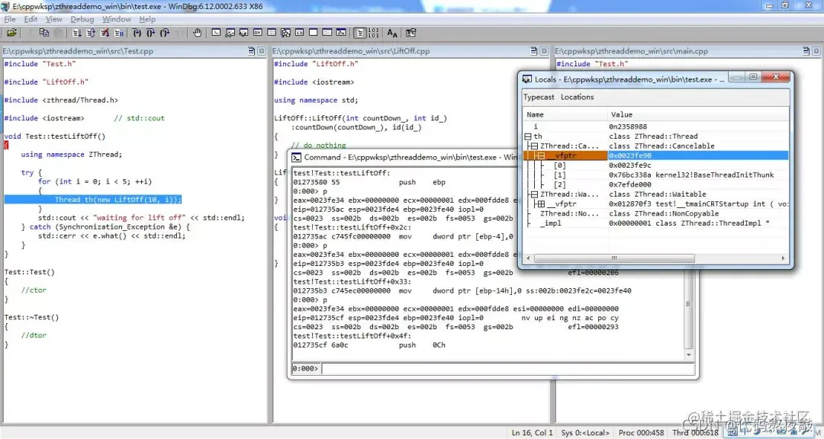Viewport: 824px width, 439px height.
Task: Open the Debug menu
Action: (x=82, y=19)
